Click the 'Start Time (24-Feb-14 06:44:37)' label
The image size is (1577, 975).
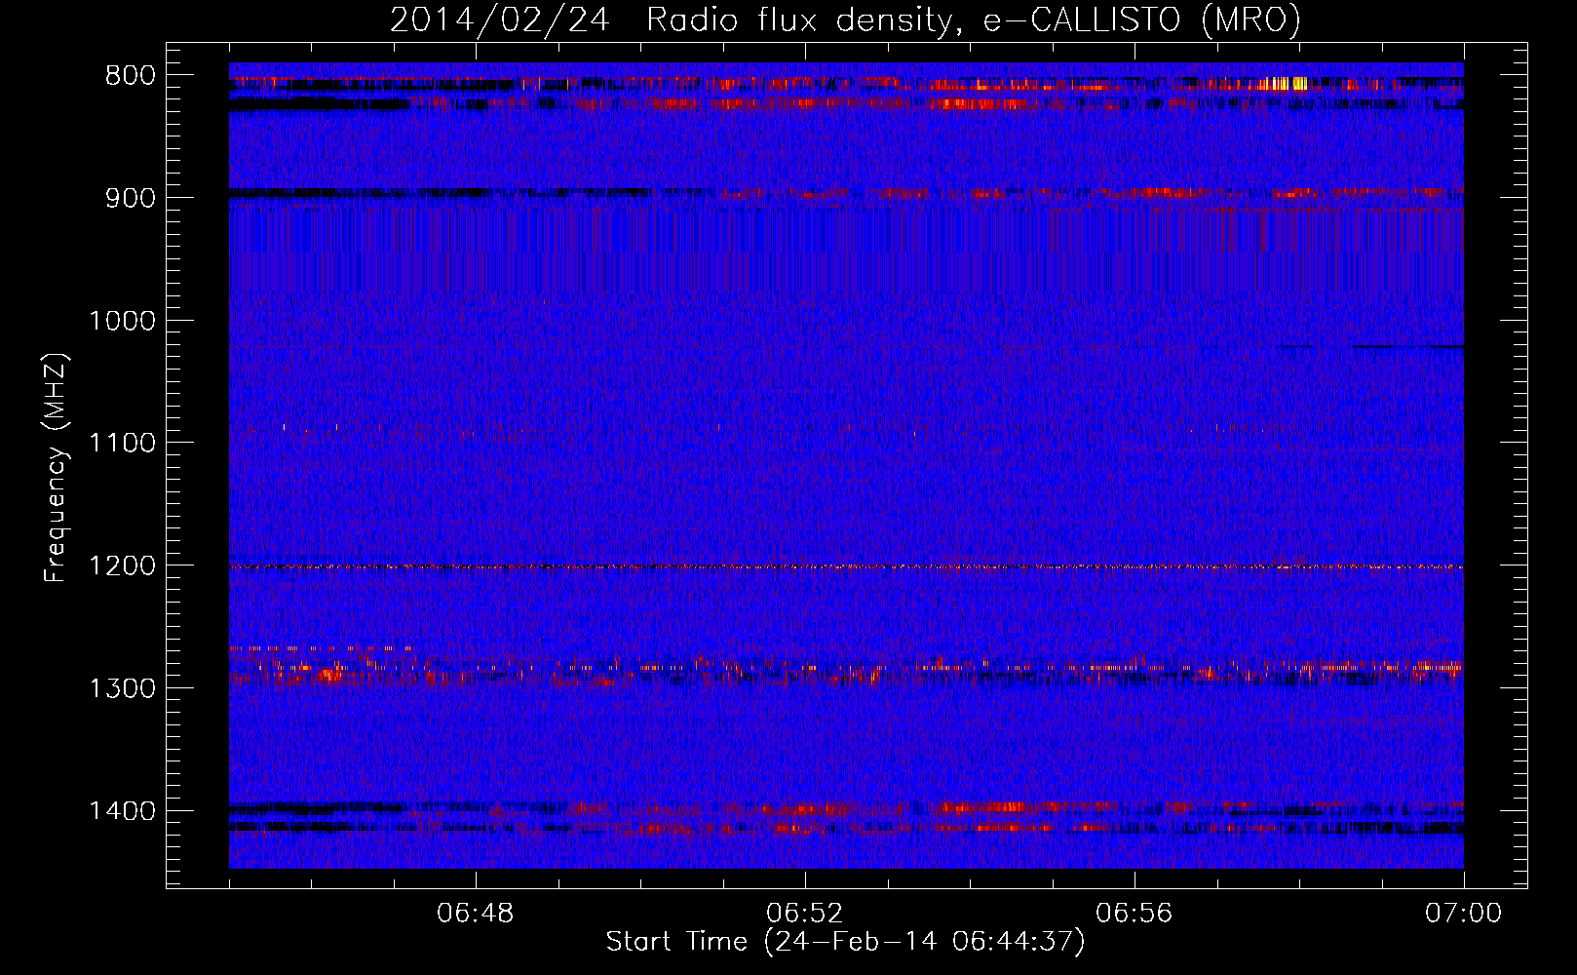point(845,941)
